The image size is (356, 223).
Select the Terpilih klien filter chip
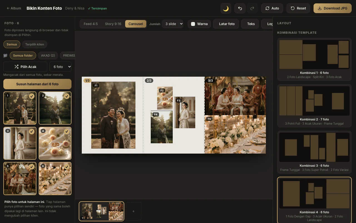34,44
